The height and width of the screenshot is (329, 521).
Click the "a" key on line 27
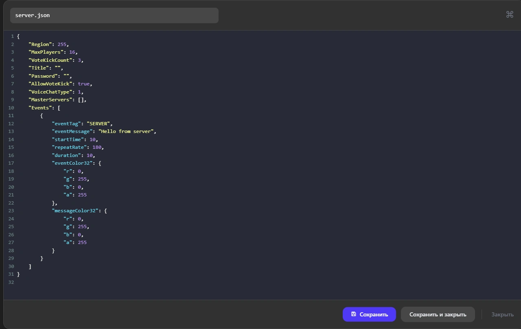[x=68, y=242]
